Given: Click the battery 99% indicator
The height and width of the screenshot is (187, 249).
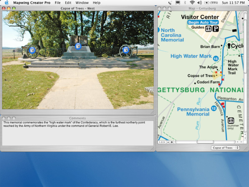Looking at the screenshot, I should pos(211,2).
